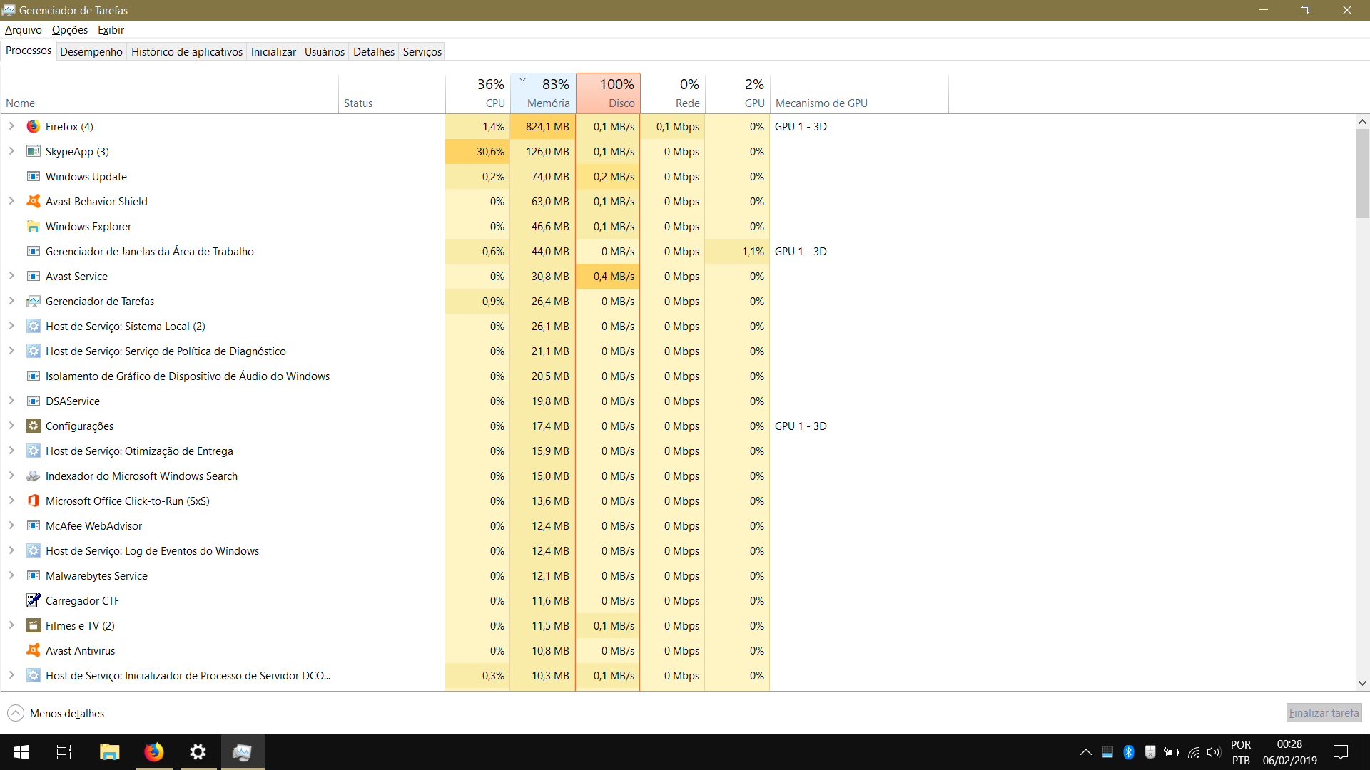Viewport: 1370px width, 770px height.
Task: Click the Configurações gear process icon
Action: pos(33,426)
